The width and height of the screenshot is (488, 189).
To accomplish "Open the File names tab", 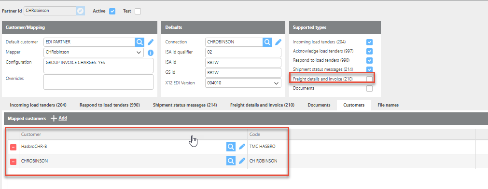I will point(388,105).
